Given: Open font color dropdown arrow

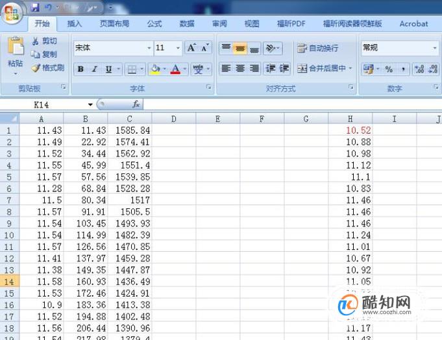Looking at the screenshot, I should [184, 69].
